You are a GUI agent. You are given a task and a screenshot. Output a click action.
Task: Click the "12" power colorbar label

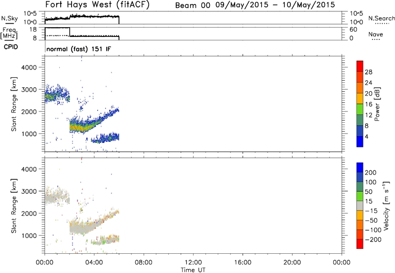(368, 115)
